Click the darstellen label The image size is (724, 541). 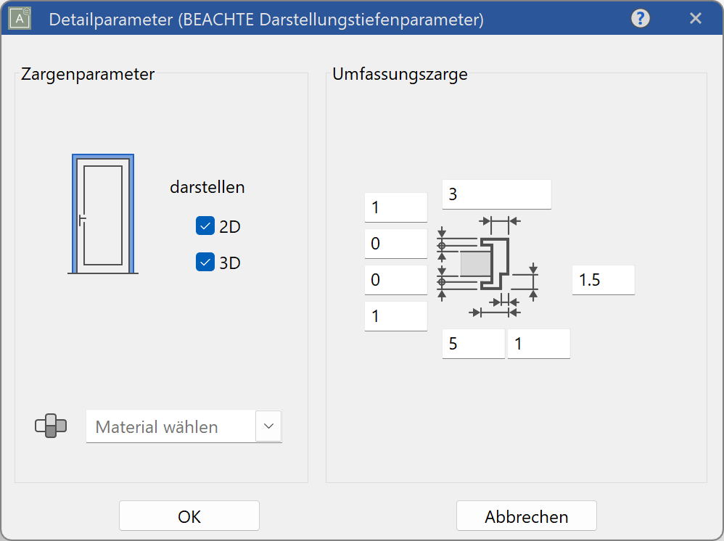pos(207,187)
